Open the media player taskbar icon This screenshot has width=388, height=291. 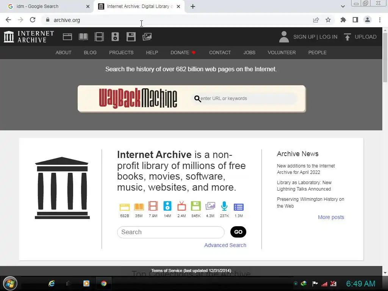click(x=86, y=283)
